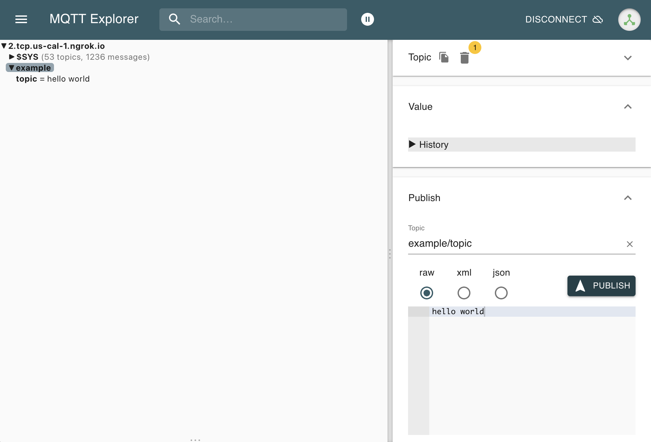Image resolution: width=651 pixels, height=442 pixels.
Task: Collapse the Value panel
Action: [x=628, y=107]
